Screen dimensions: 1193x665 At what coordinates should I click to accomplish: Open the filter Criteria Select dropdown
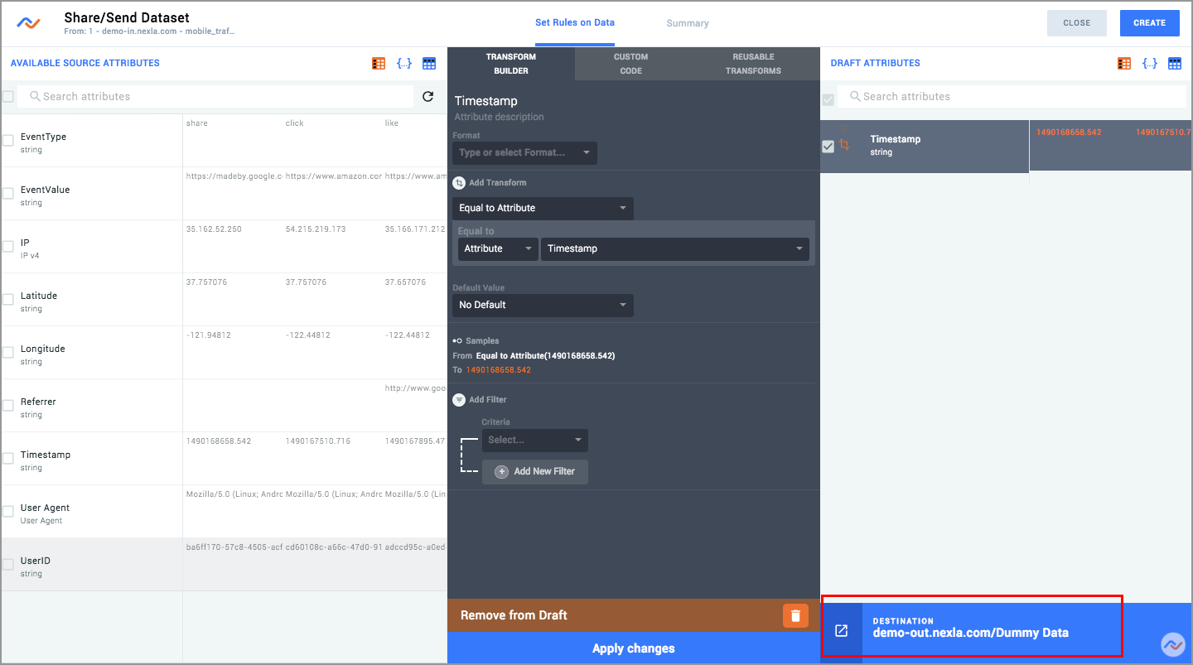click(535, 440)
